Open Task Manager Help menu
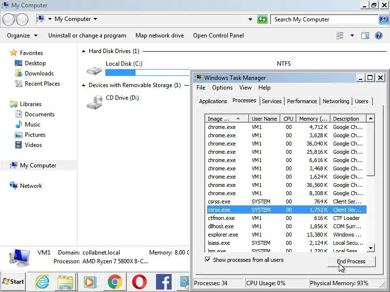390x292 pixels. (264, 88)
